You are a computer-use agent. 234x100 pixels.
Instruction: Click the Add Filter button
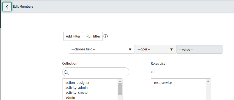[x=73, y=36]
